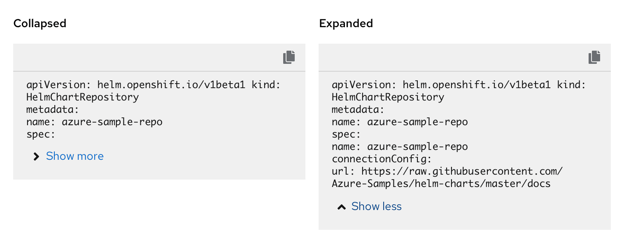
Task: Click the up chevron beside Show less
Action: pyautogui.click(x=342, y=207)
